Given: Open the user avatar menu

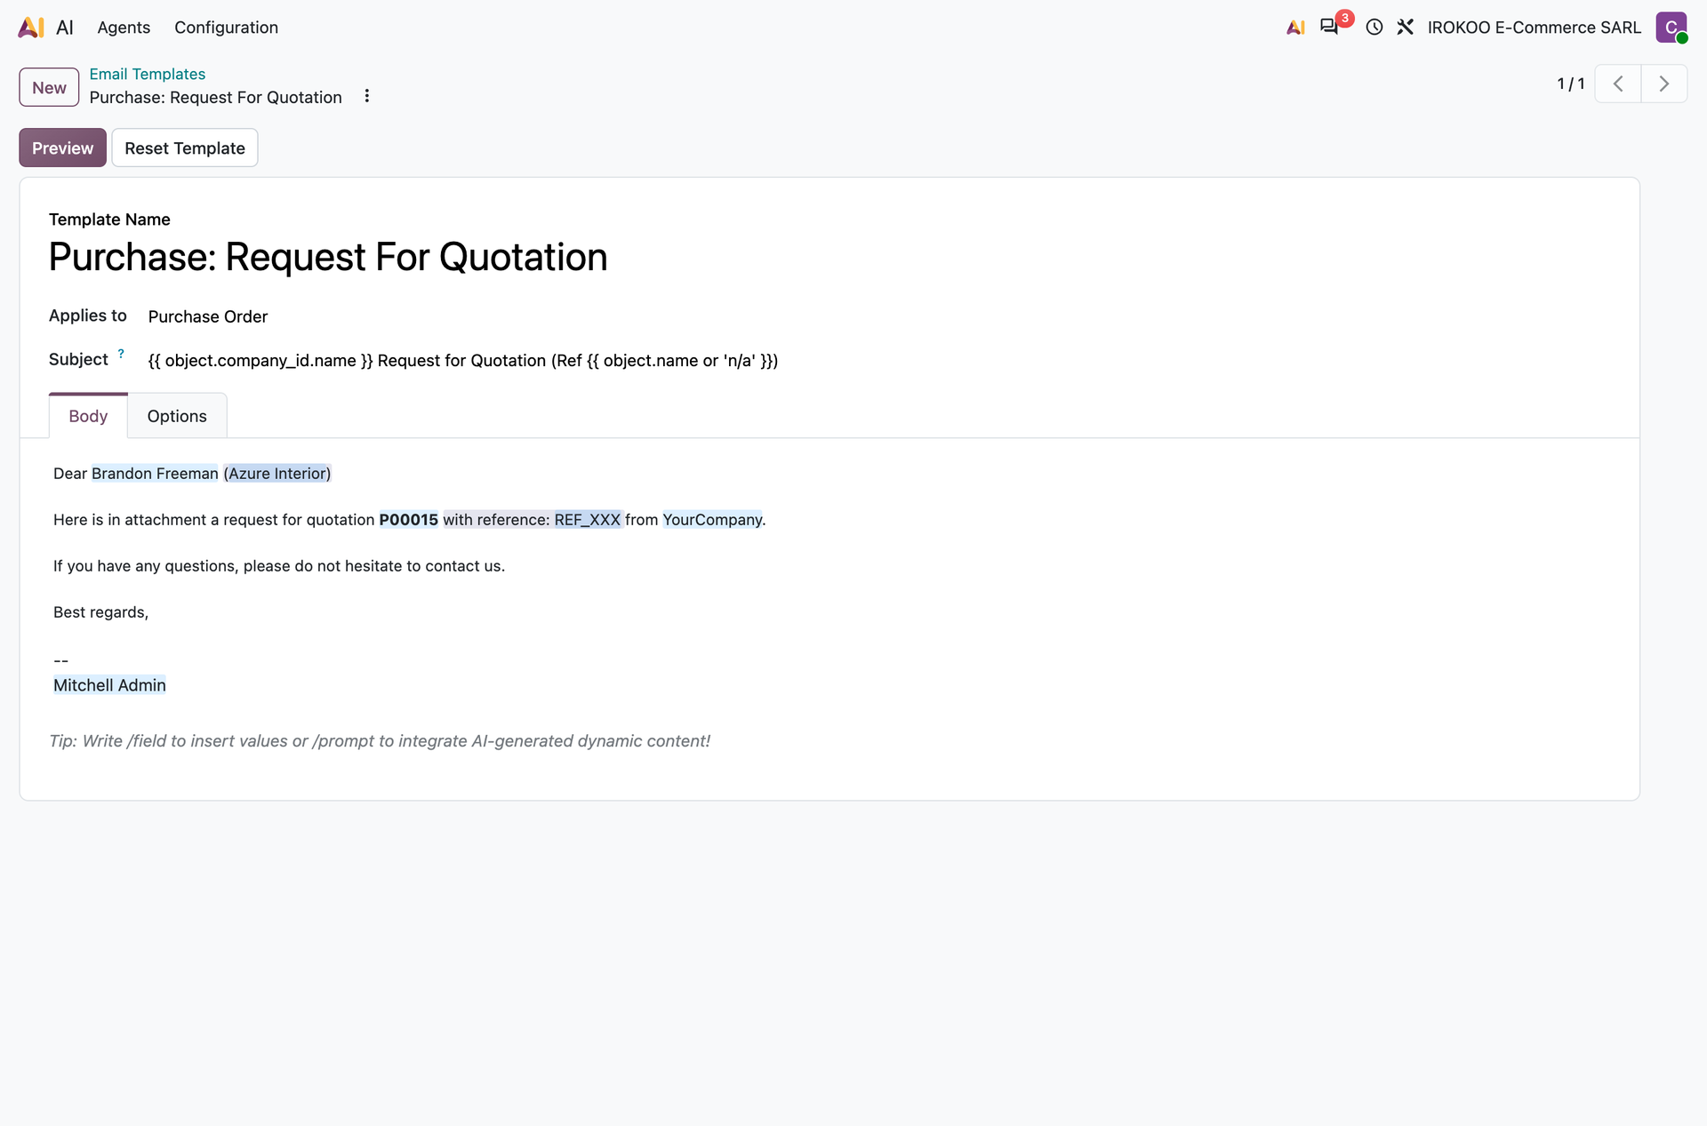Looking at the screenshot, I should click(x=1671, y=28).
